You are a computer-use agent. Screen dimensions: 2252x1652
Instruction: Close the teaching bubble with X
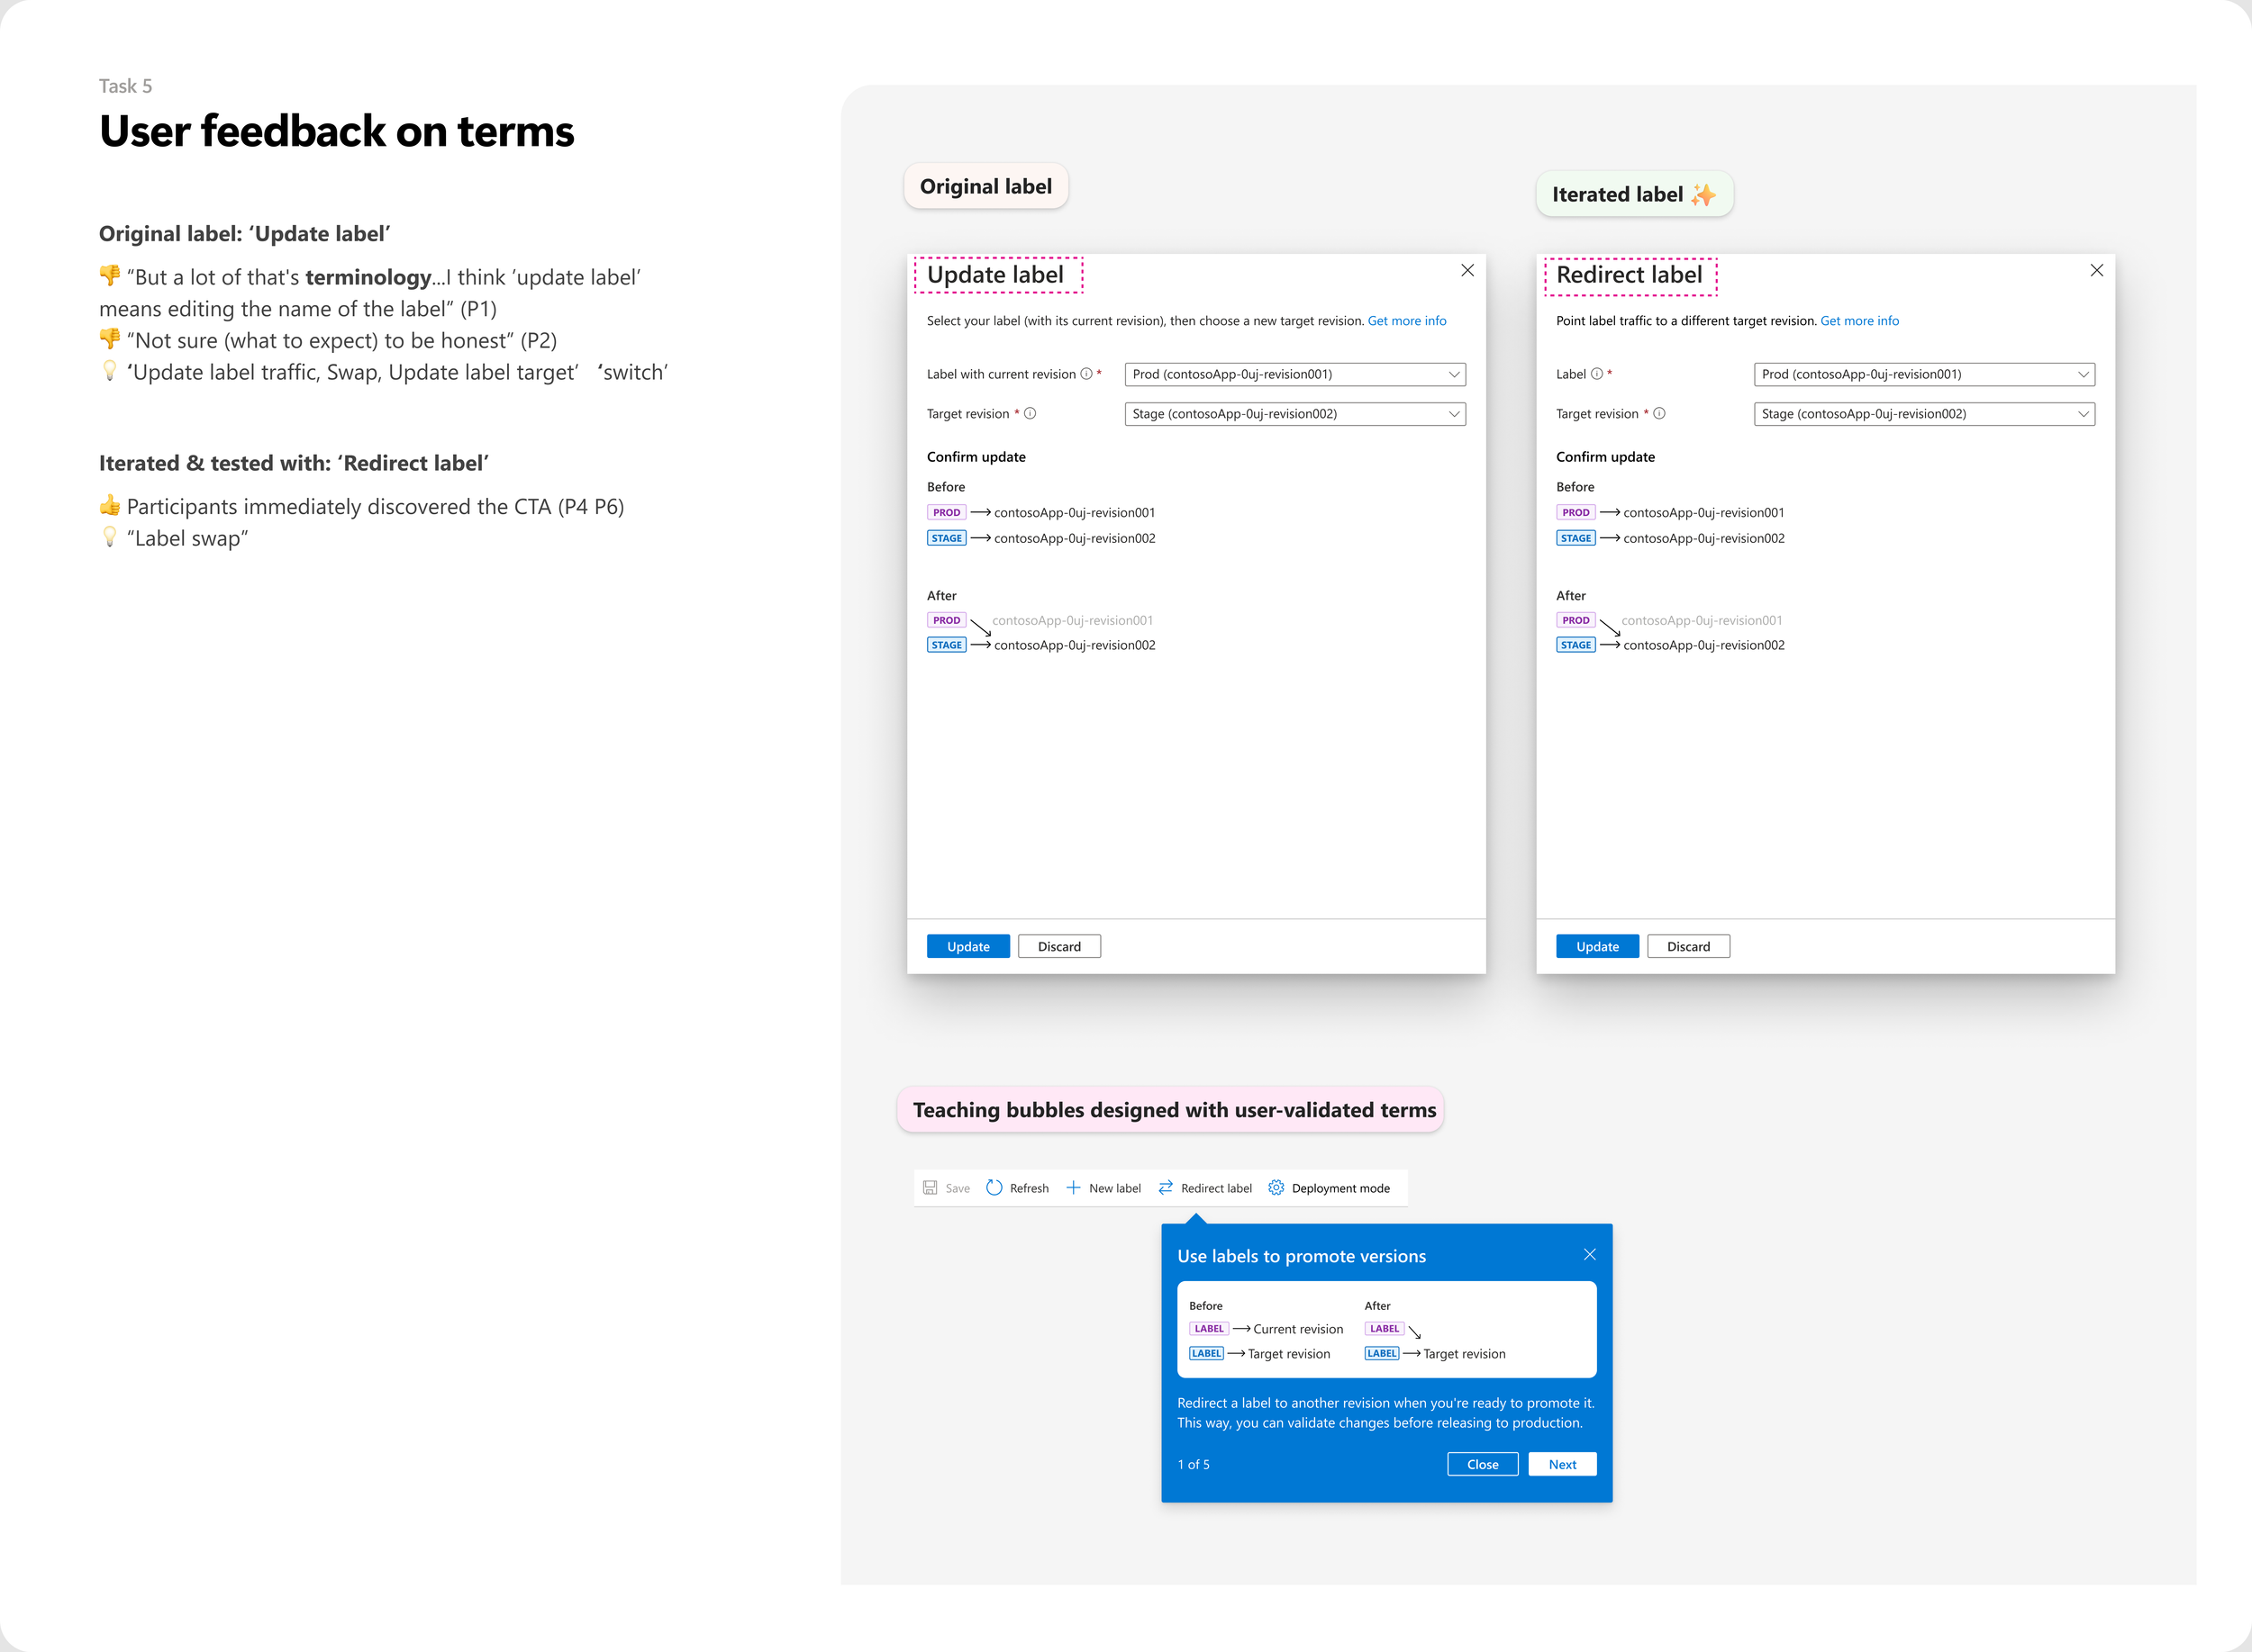[1590, 1255]
